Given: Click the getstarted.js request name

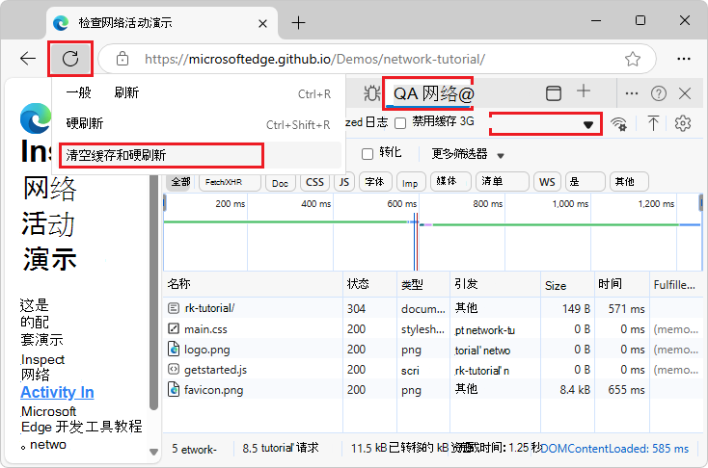Looking at the screenshot, I should coord(215,370).
